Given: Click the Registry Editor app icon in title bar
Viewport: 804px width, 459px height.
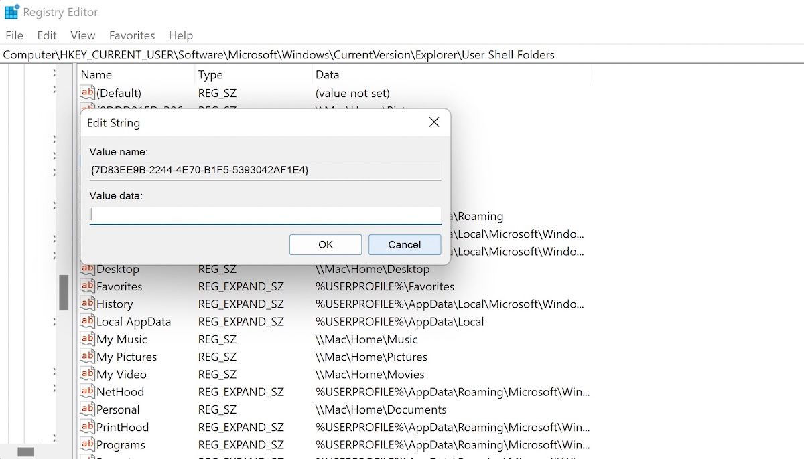Looking at the screenshot, I should [x=11, y=12].
